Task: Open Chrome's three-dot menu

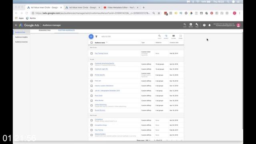Action: coord(240,13)
